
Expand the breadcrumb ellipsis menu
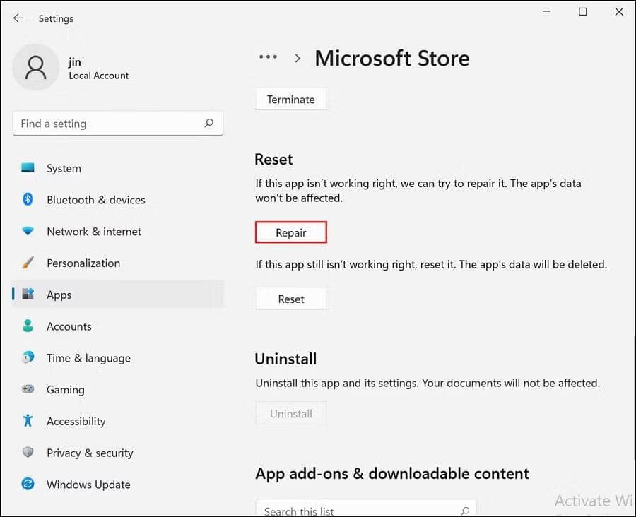[x=268, y=57]
